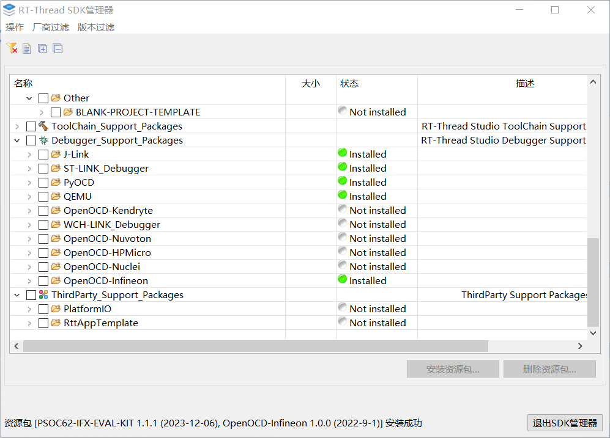Viewport: 610px width, 438px height.
Task: Click the vertical scrollbar thumb
Action: coord(593,282)
